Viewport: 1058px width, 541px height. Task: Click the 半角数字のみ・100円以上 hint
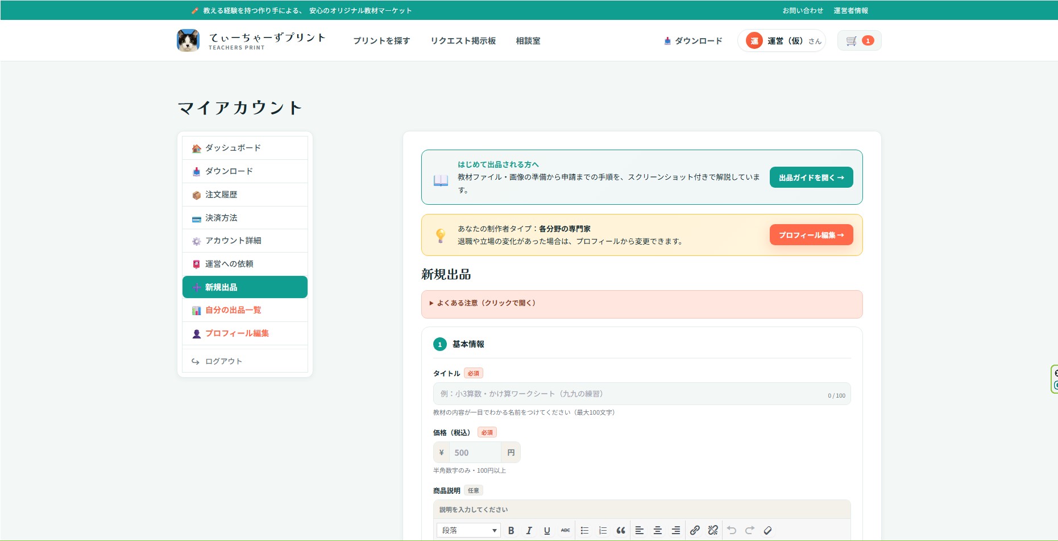[470, 470]
